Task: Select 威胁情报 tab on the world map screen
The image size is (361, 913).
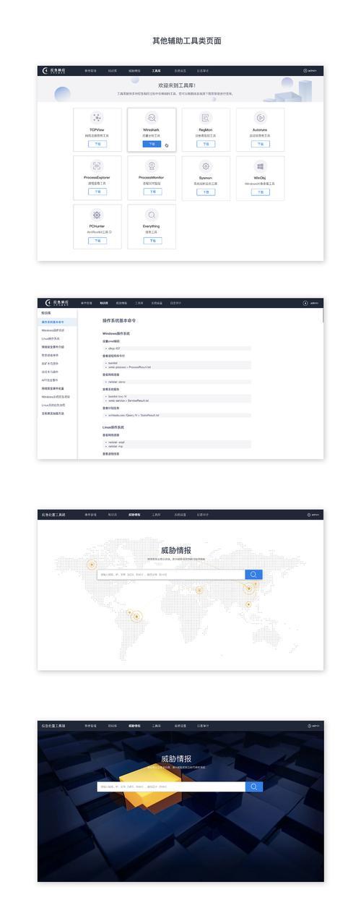Action: pyautogui.click(x=134, y=515)
